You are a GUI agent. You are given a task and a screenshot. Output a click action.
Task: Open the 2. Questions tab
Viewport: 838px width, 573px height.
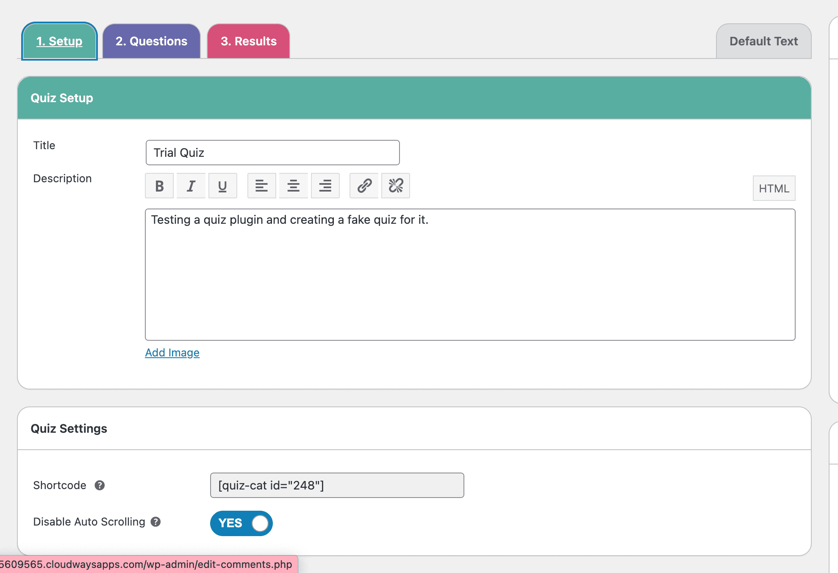click(151, 41)
